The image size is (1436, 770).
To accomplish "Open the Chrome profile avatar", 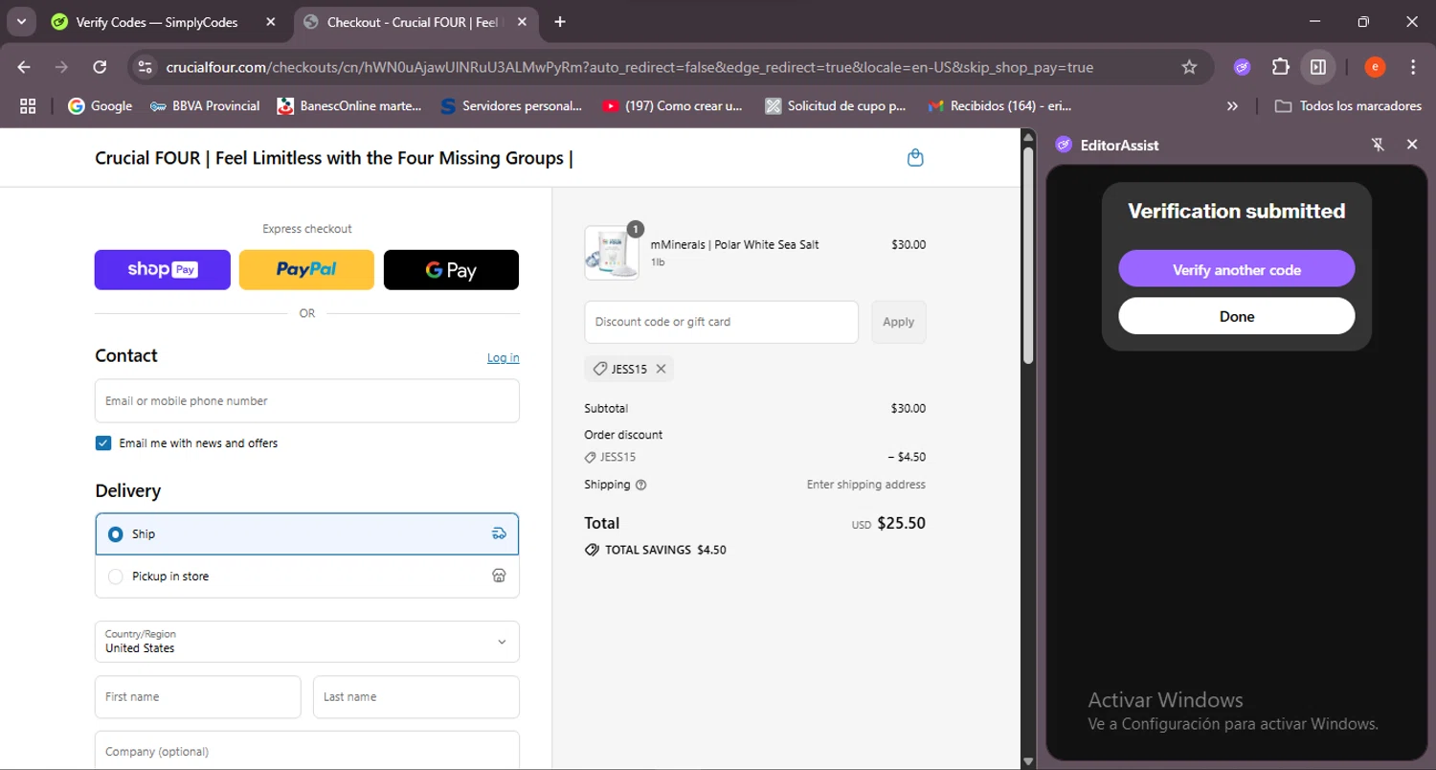I will (x=1375, y=67).
